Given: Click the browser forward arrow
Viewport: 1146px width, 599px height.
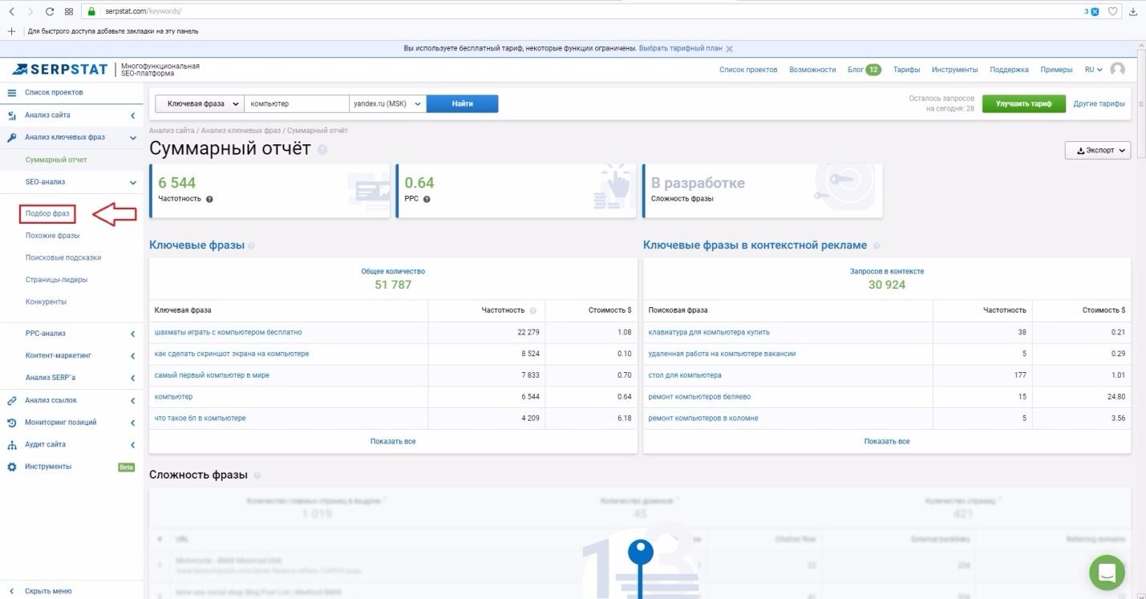Looking at the screenshot, I should pyautogui.click(x=30, y=11).
